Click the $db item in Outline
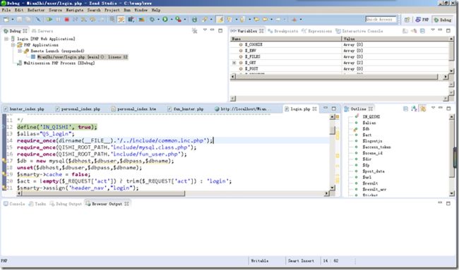Screen dimensions: 459x270 coord(366,129)
